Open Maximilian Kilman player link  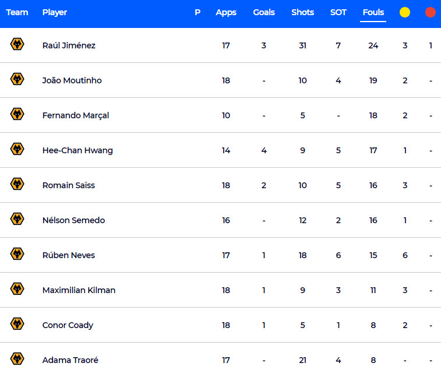click(79, 290)
